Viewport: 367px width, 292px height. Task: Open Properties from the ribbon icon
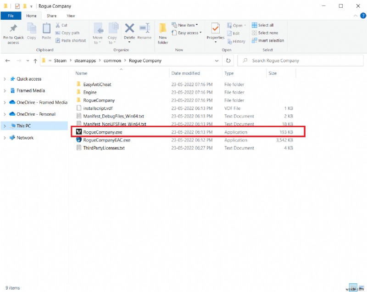click(215, 30)
